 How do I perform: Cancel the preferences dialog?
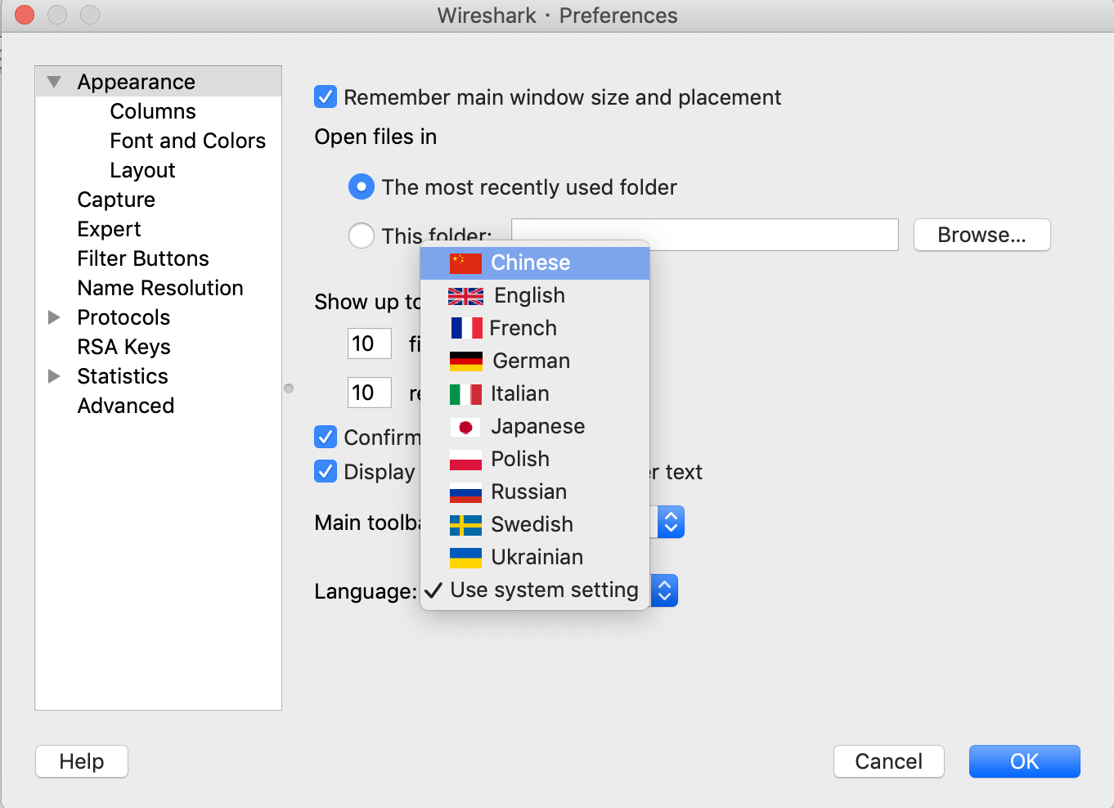click(x=889, y=761)
